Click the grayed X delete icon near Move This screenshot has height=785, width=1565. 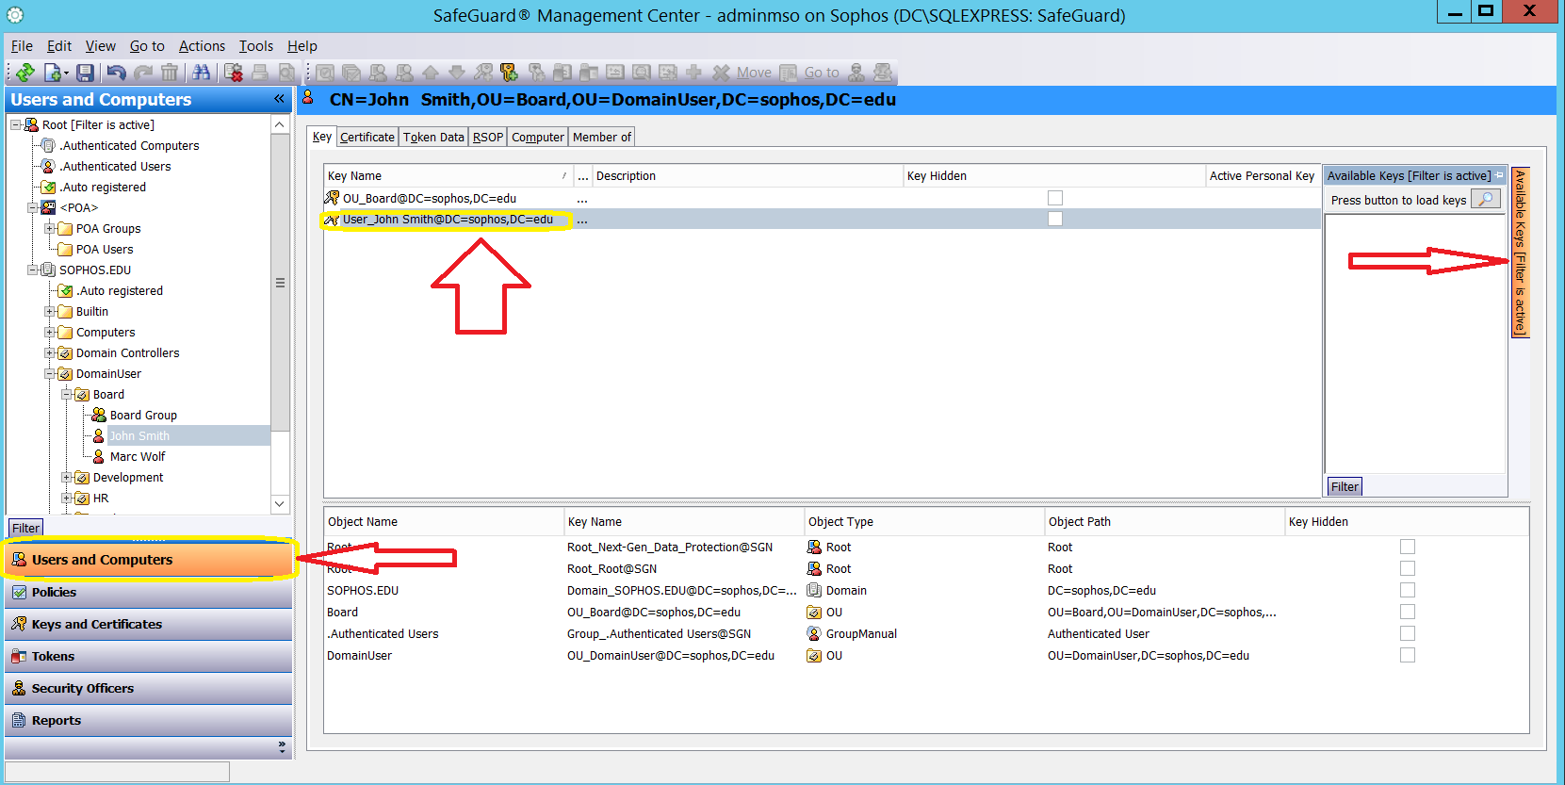pos(722,73)
